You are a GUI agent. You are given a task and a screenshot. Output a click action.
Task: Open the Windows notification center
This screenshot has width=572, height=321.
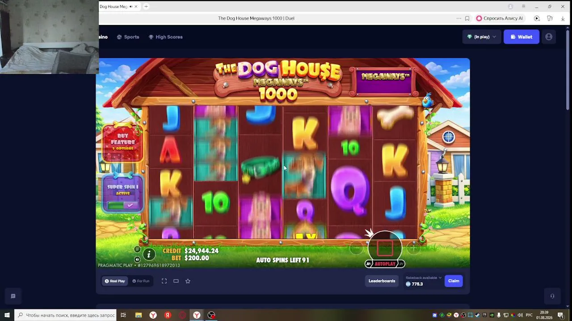560,315
